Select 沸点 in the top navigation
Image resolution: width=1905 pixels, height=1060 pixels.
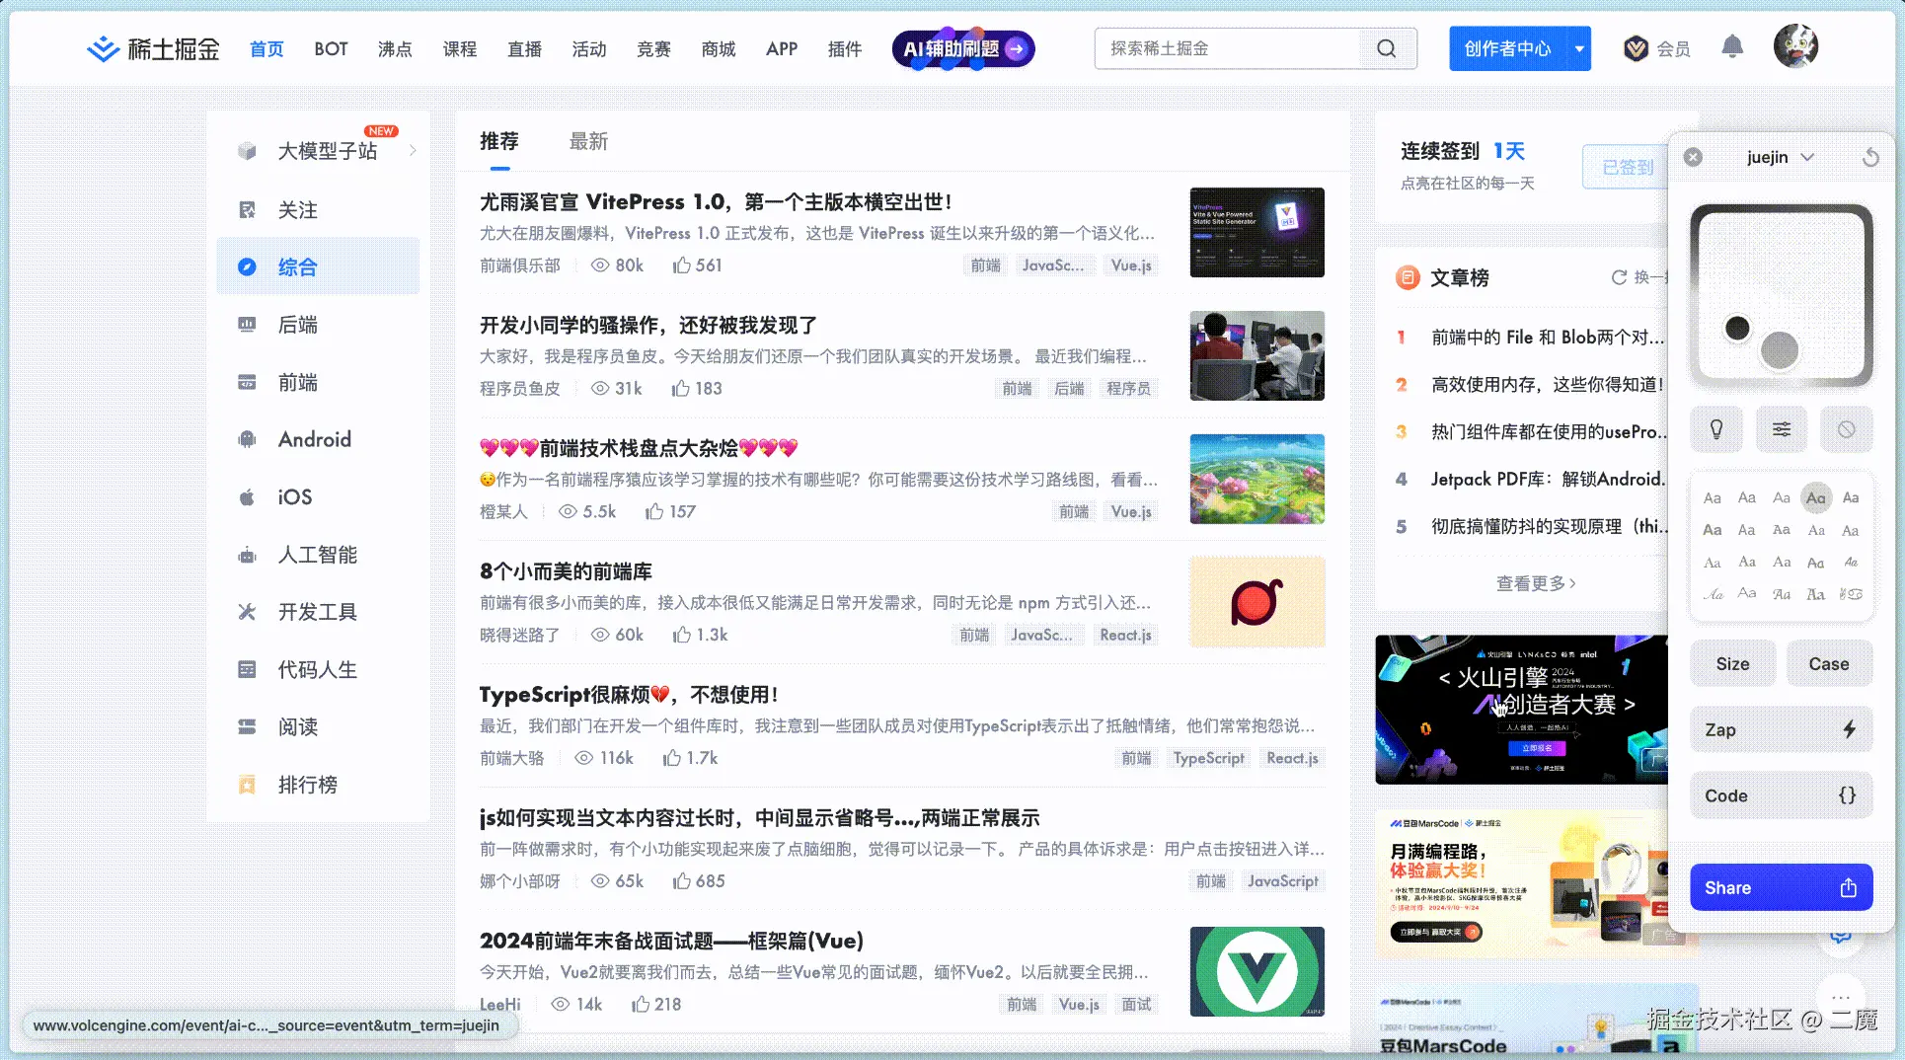[x=395, y=47]
